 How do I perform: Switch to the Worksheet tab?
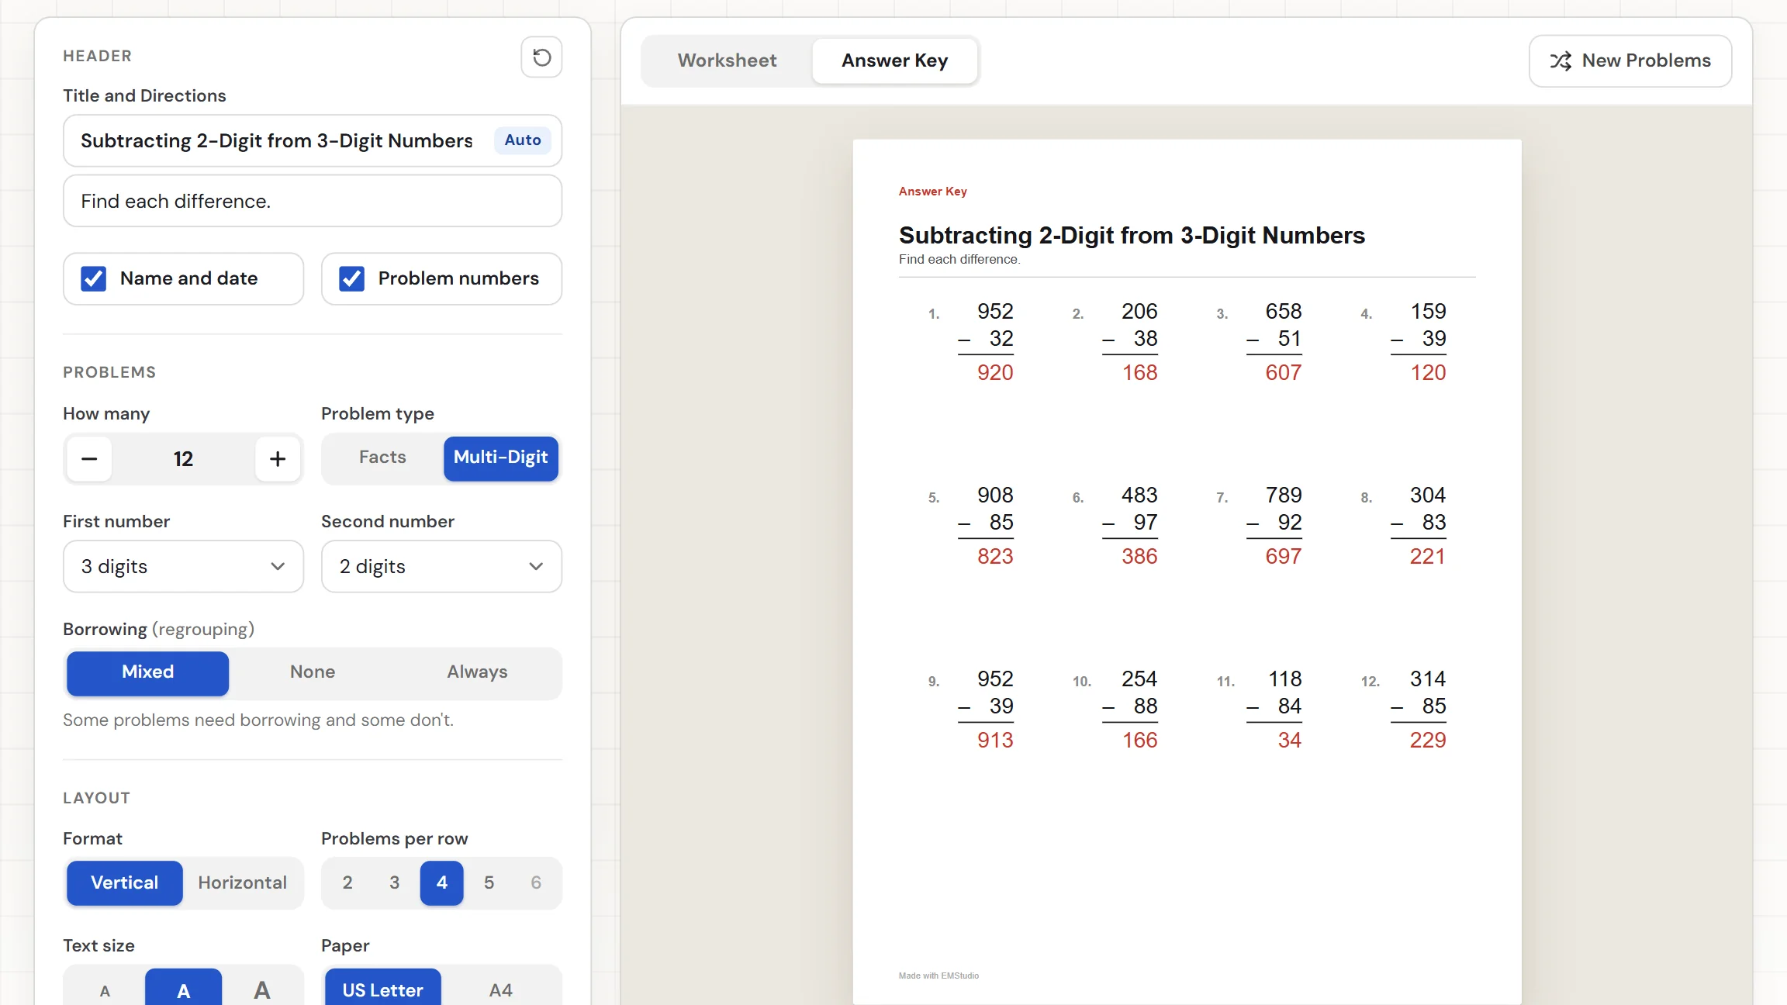coord(727,61)
